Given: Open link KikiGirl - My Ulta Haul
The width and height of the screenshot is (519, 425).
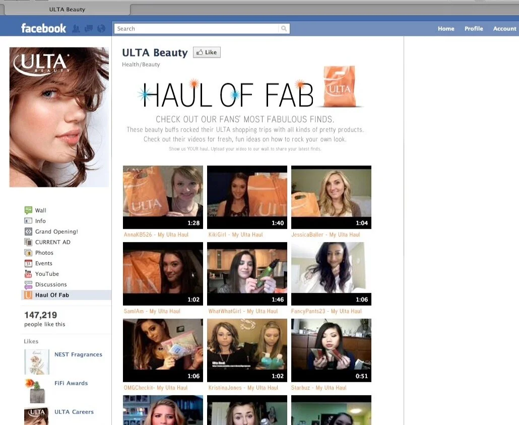Looking at the screenshot, I should point(235,235).
